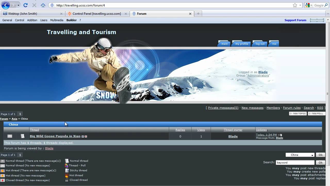Open the General menu
This screenshot has width=330, height=186.
tap(7, 20)
